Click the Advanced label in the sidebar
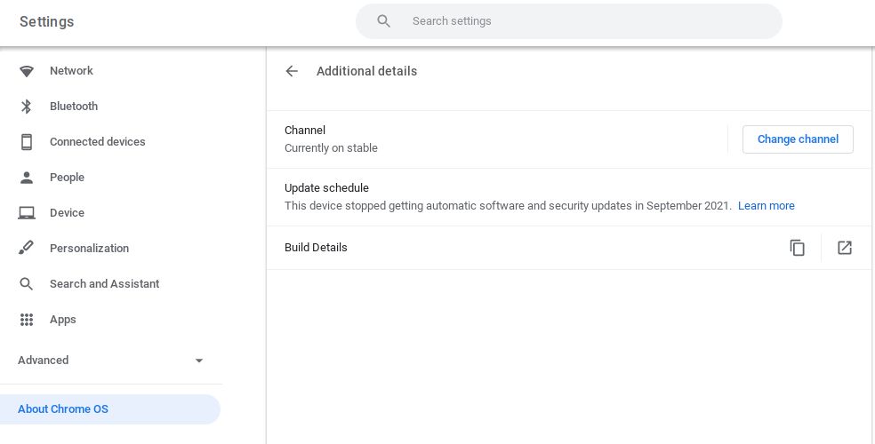The height and width of the screenshot is (444, 875). coord(43,360)
